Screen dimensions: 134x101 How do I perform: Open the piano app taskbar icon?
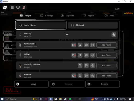coord(55,99)
